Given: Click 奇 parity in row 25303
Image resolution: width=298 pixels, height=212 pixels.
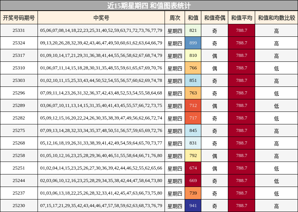Looking at the screenshot, I should (215, 81).
